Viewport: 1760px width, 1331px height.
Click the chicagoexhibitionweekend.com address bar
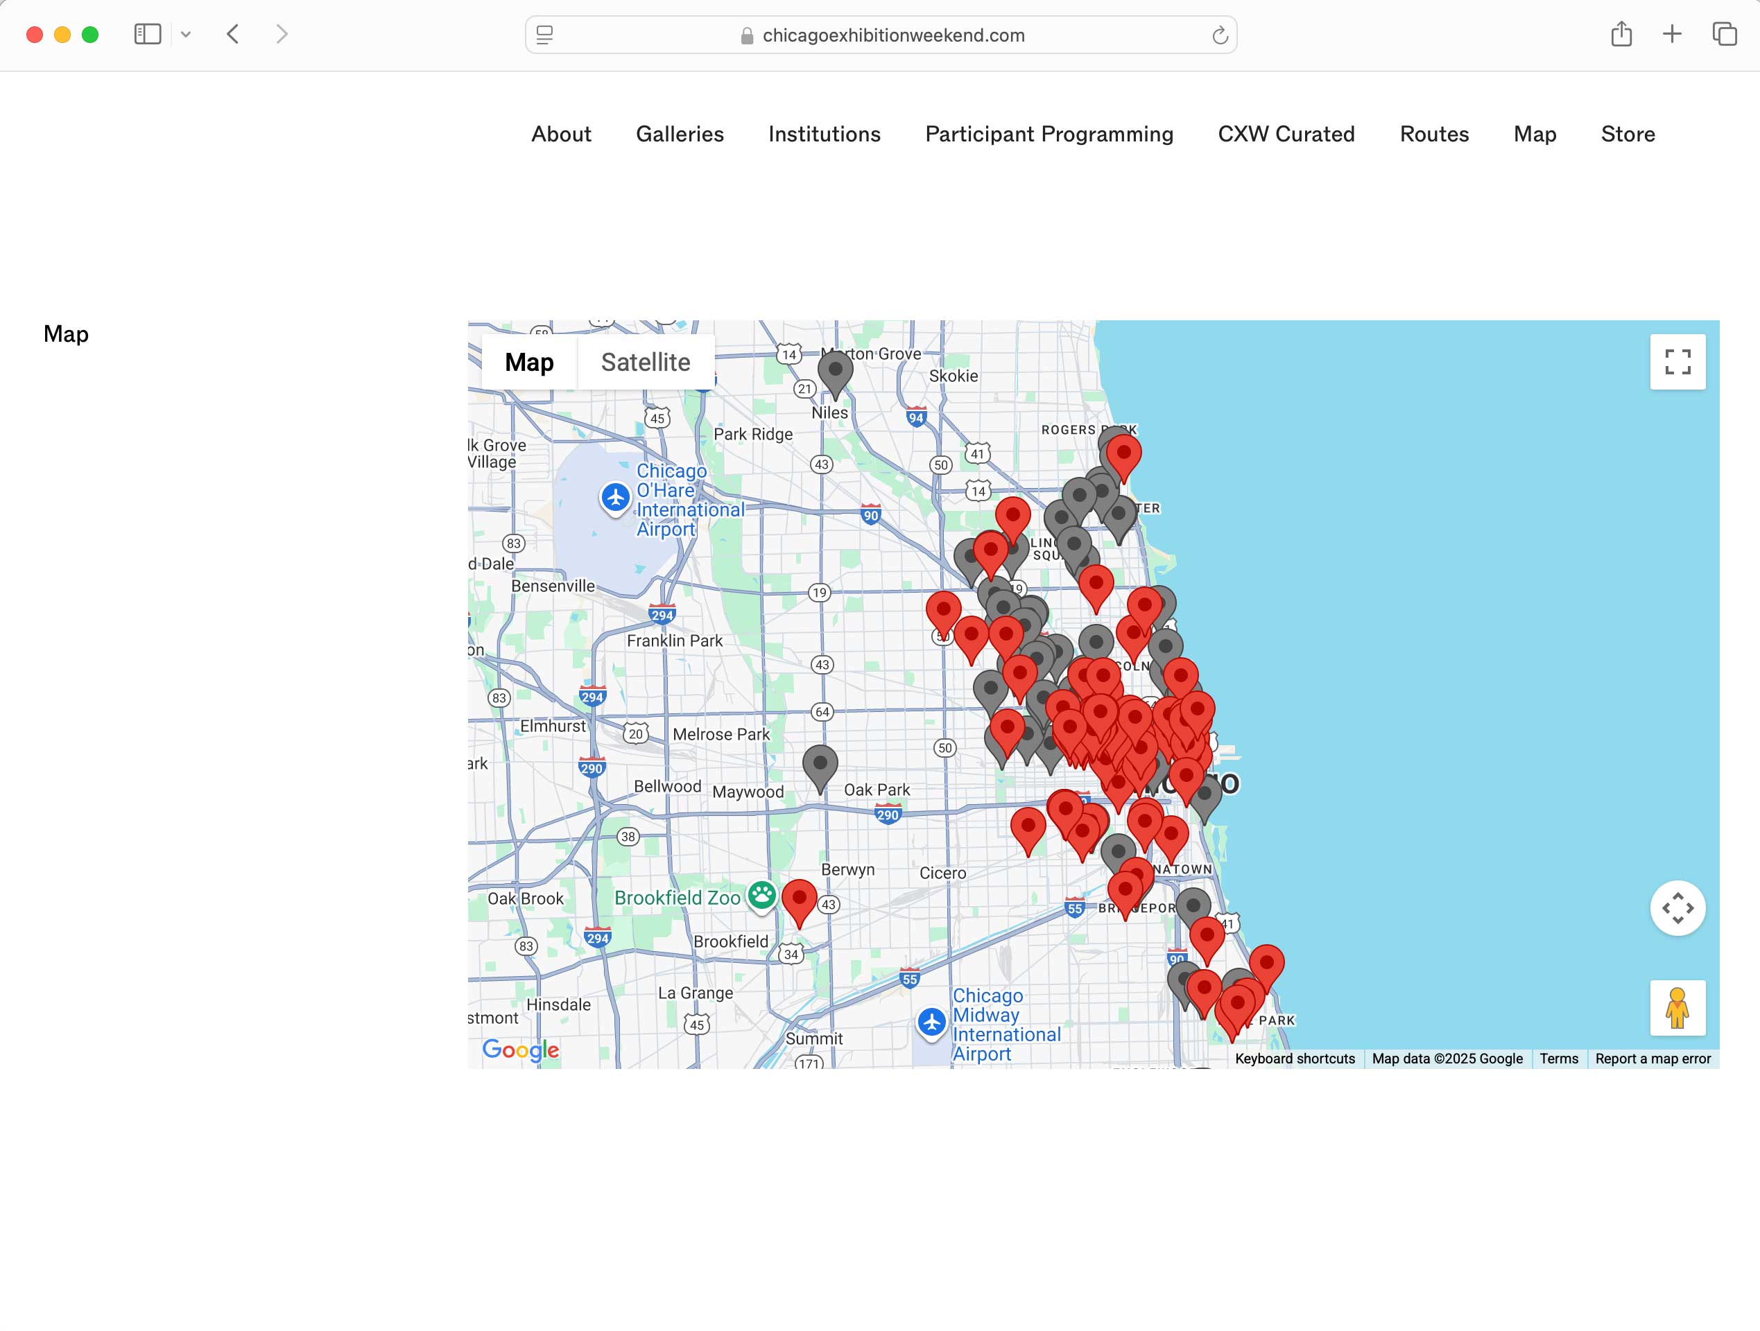click(881, 35)
